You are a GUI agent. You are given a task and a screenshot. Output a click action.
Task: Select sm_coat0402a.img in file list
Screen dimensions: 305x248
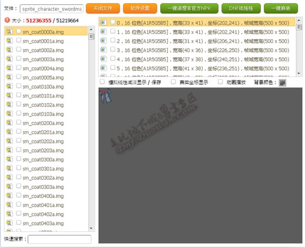click(x=46, y=214)
